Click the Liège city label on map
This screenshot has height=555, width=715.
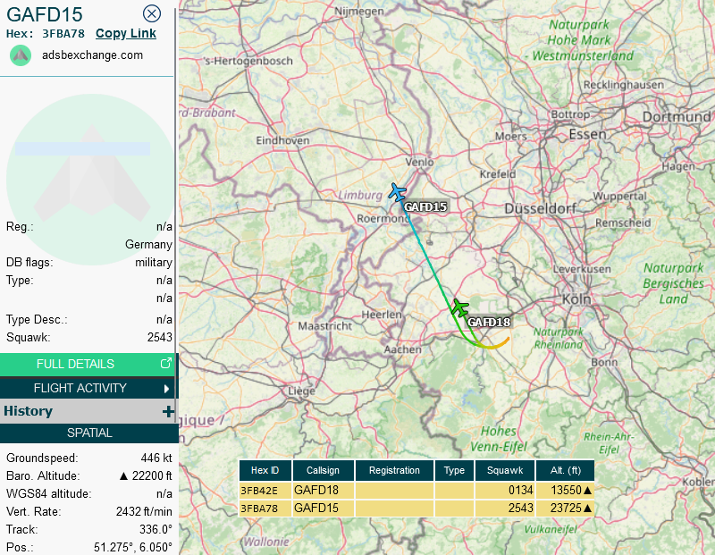[301, 391]
